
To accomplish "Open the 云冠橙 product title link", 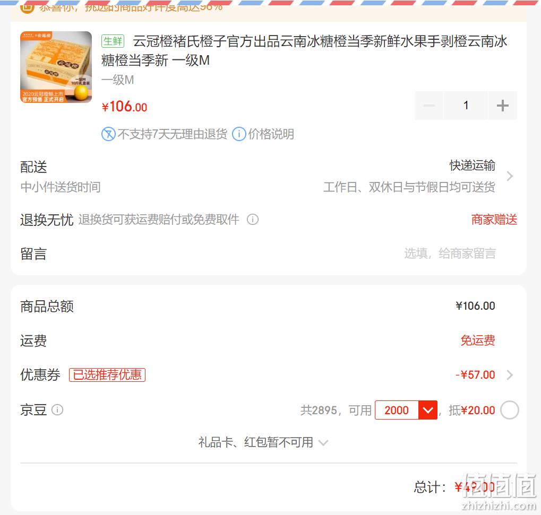I will click(304, 51).
